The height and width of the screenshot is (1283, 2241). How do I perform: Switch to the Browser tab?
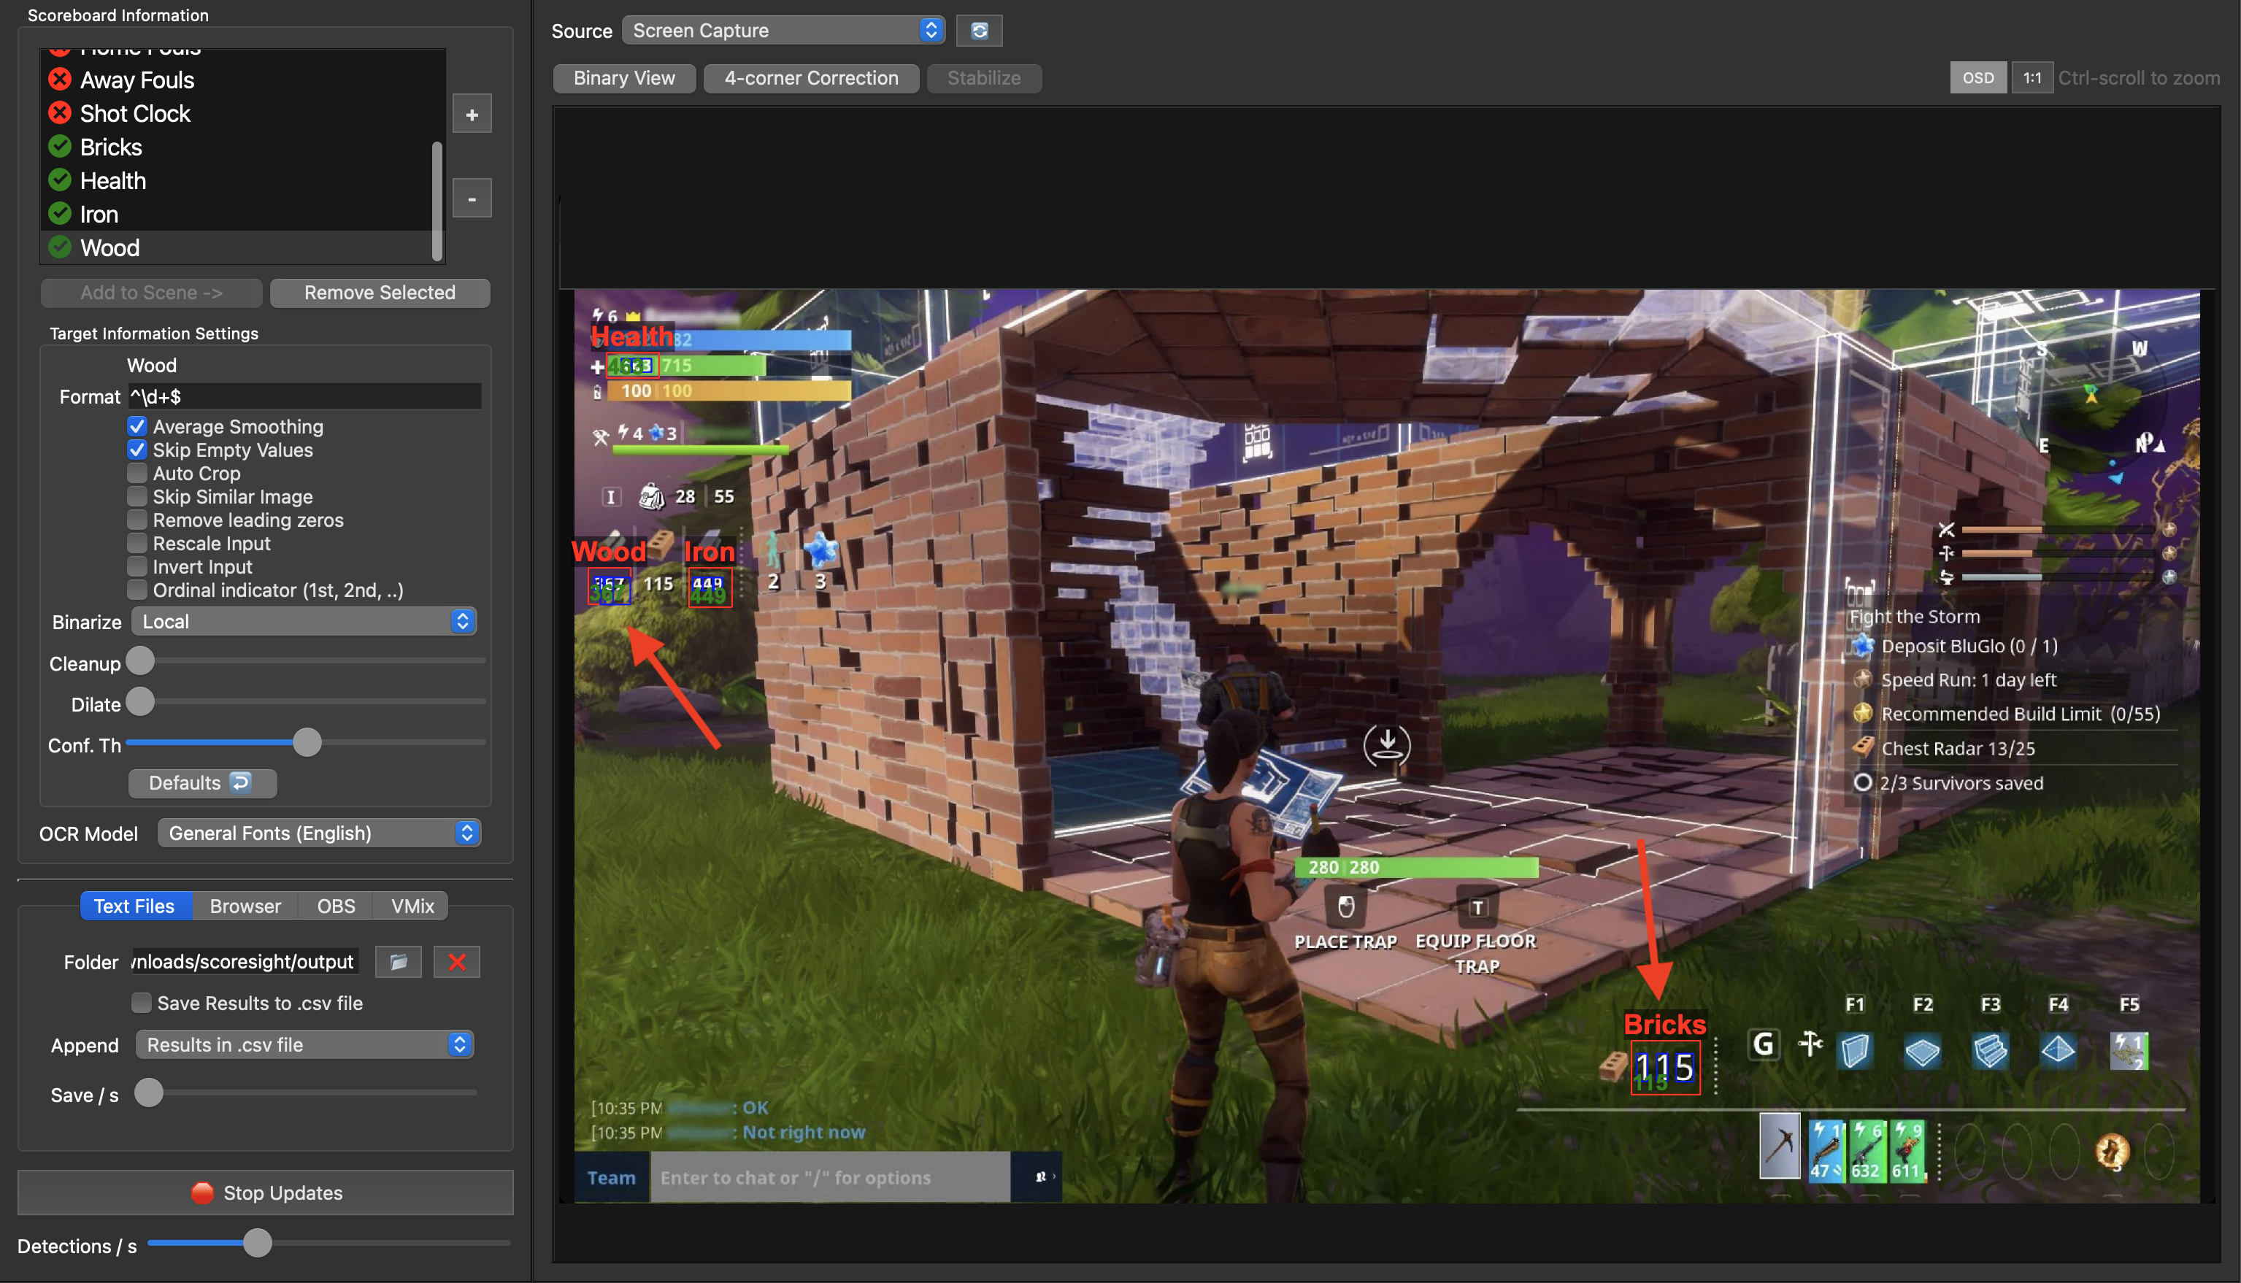245,906
